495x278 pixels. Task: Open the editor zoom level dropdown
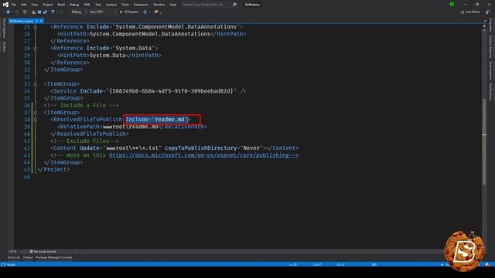pos(15,252)
